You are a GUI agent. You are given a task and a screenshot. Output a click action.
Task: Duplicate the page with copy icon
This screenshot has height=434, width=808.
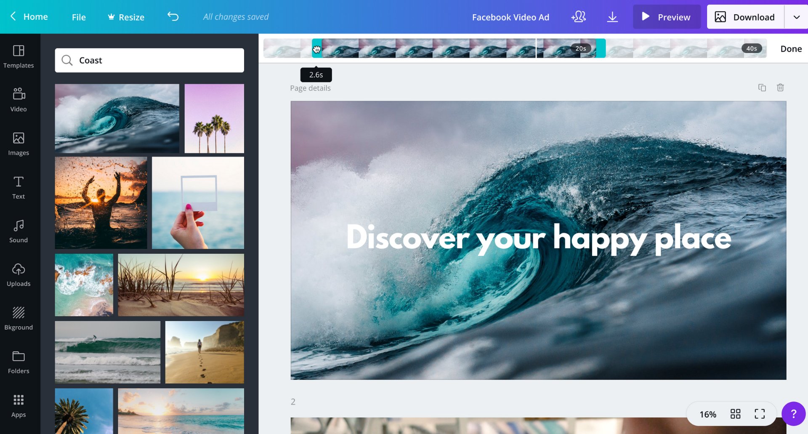pos(762,88)
